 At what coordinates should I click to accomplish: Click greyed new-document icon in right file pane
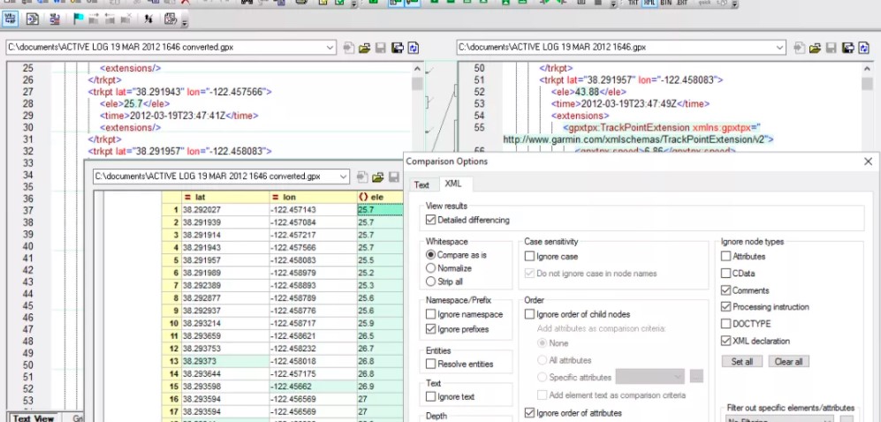tap(799, 48)
